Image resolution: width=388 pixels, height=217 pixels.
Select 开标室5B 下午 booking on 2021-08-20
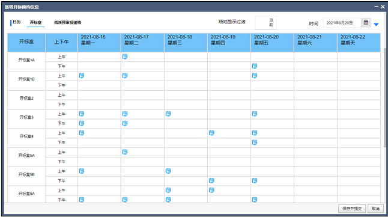pyautogui.click(x=255, y=180)
